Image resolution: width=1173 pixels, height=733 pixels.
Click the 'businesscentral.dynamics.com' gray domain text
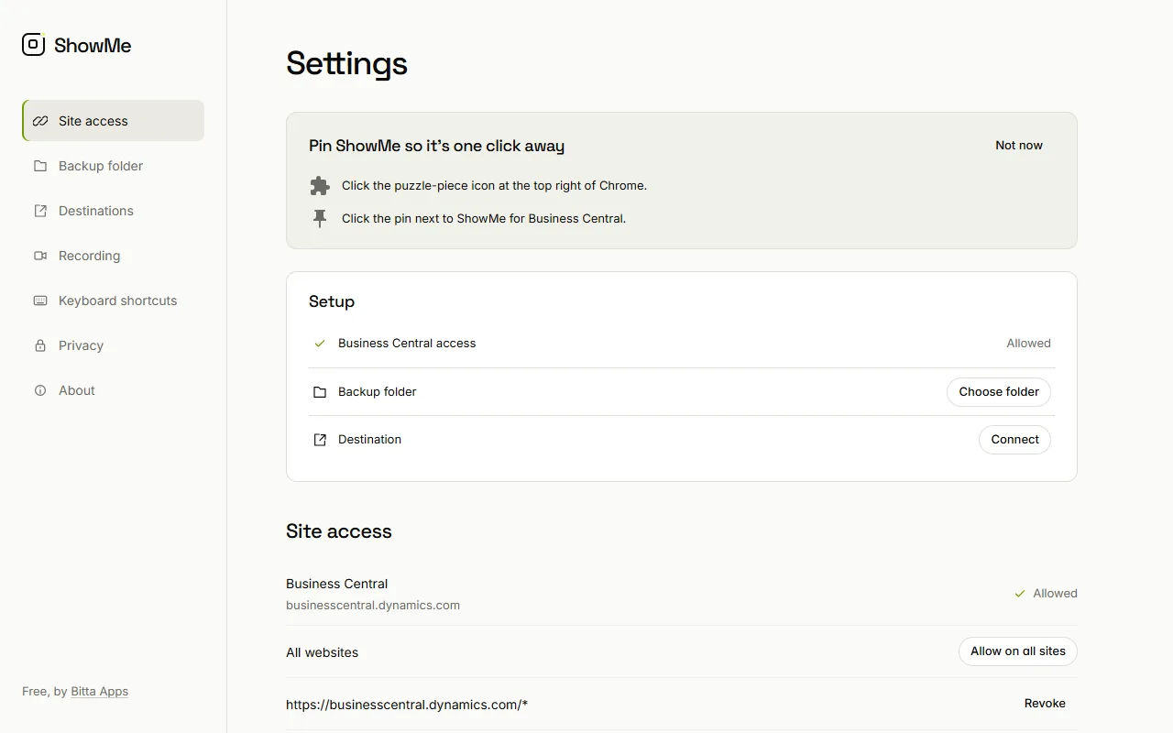coord(373,605)
